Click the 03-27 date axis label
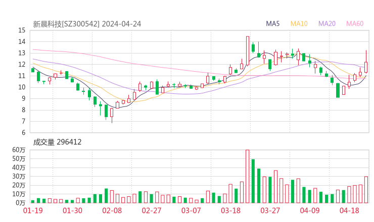374x222 pixels. pyautogui.click(x=270, y=210)
